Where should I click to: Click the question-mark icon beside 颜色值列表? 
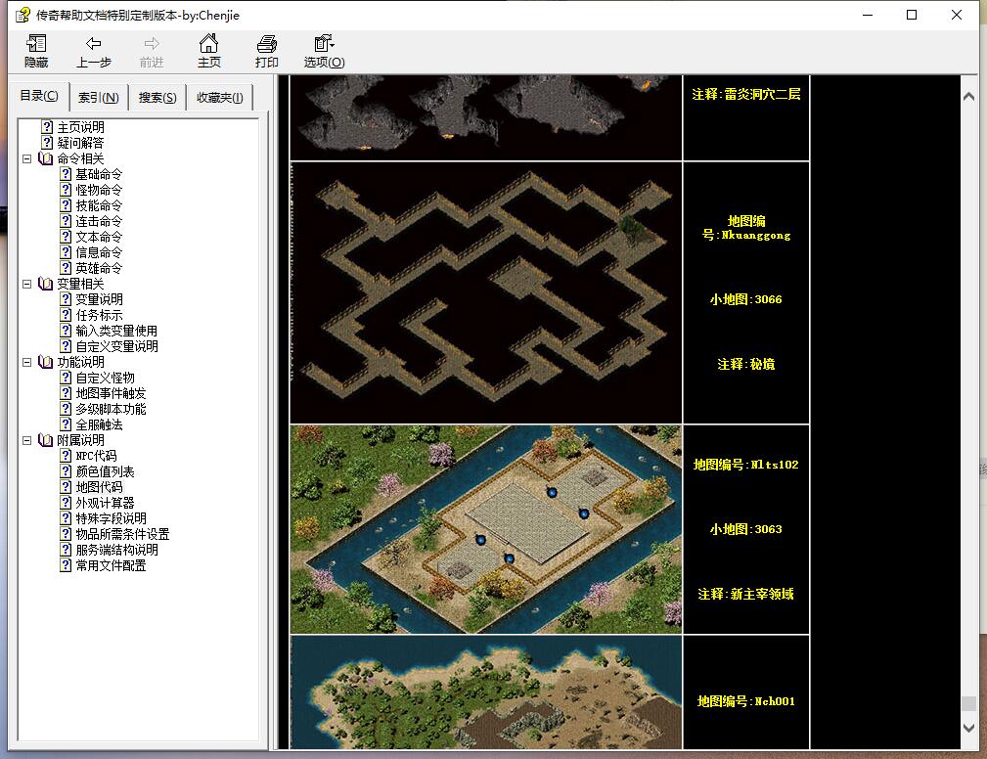[67, 471]
